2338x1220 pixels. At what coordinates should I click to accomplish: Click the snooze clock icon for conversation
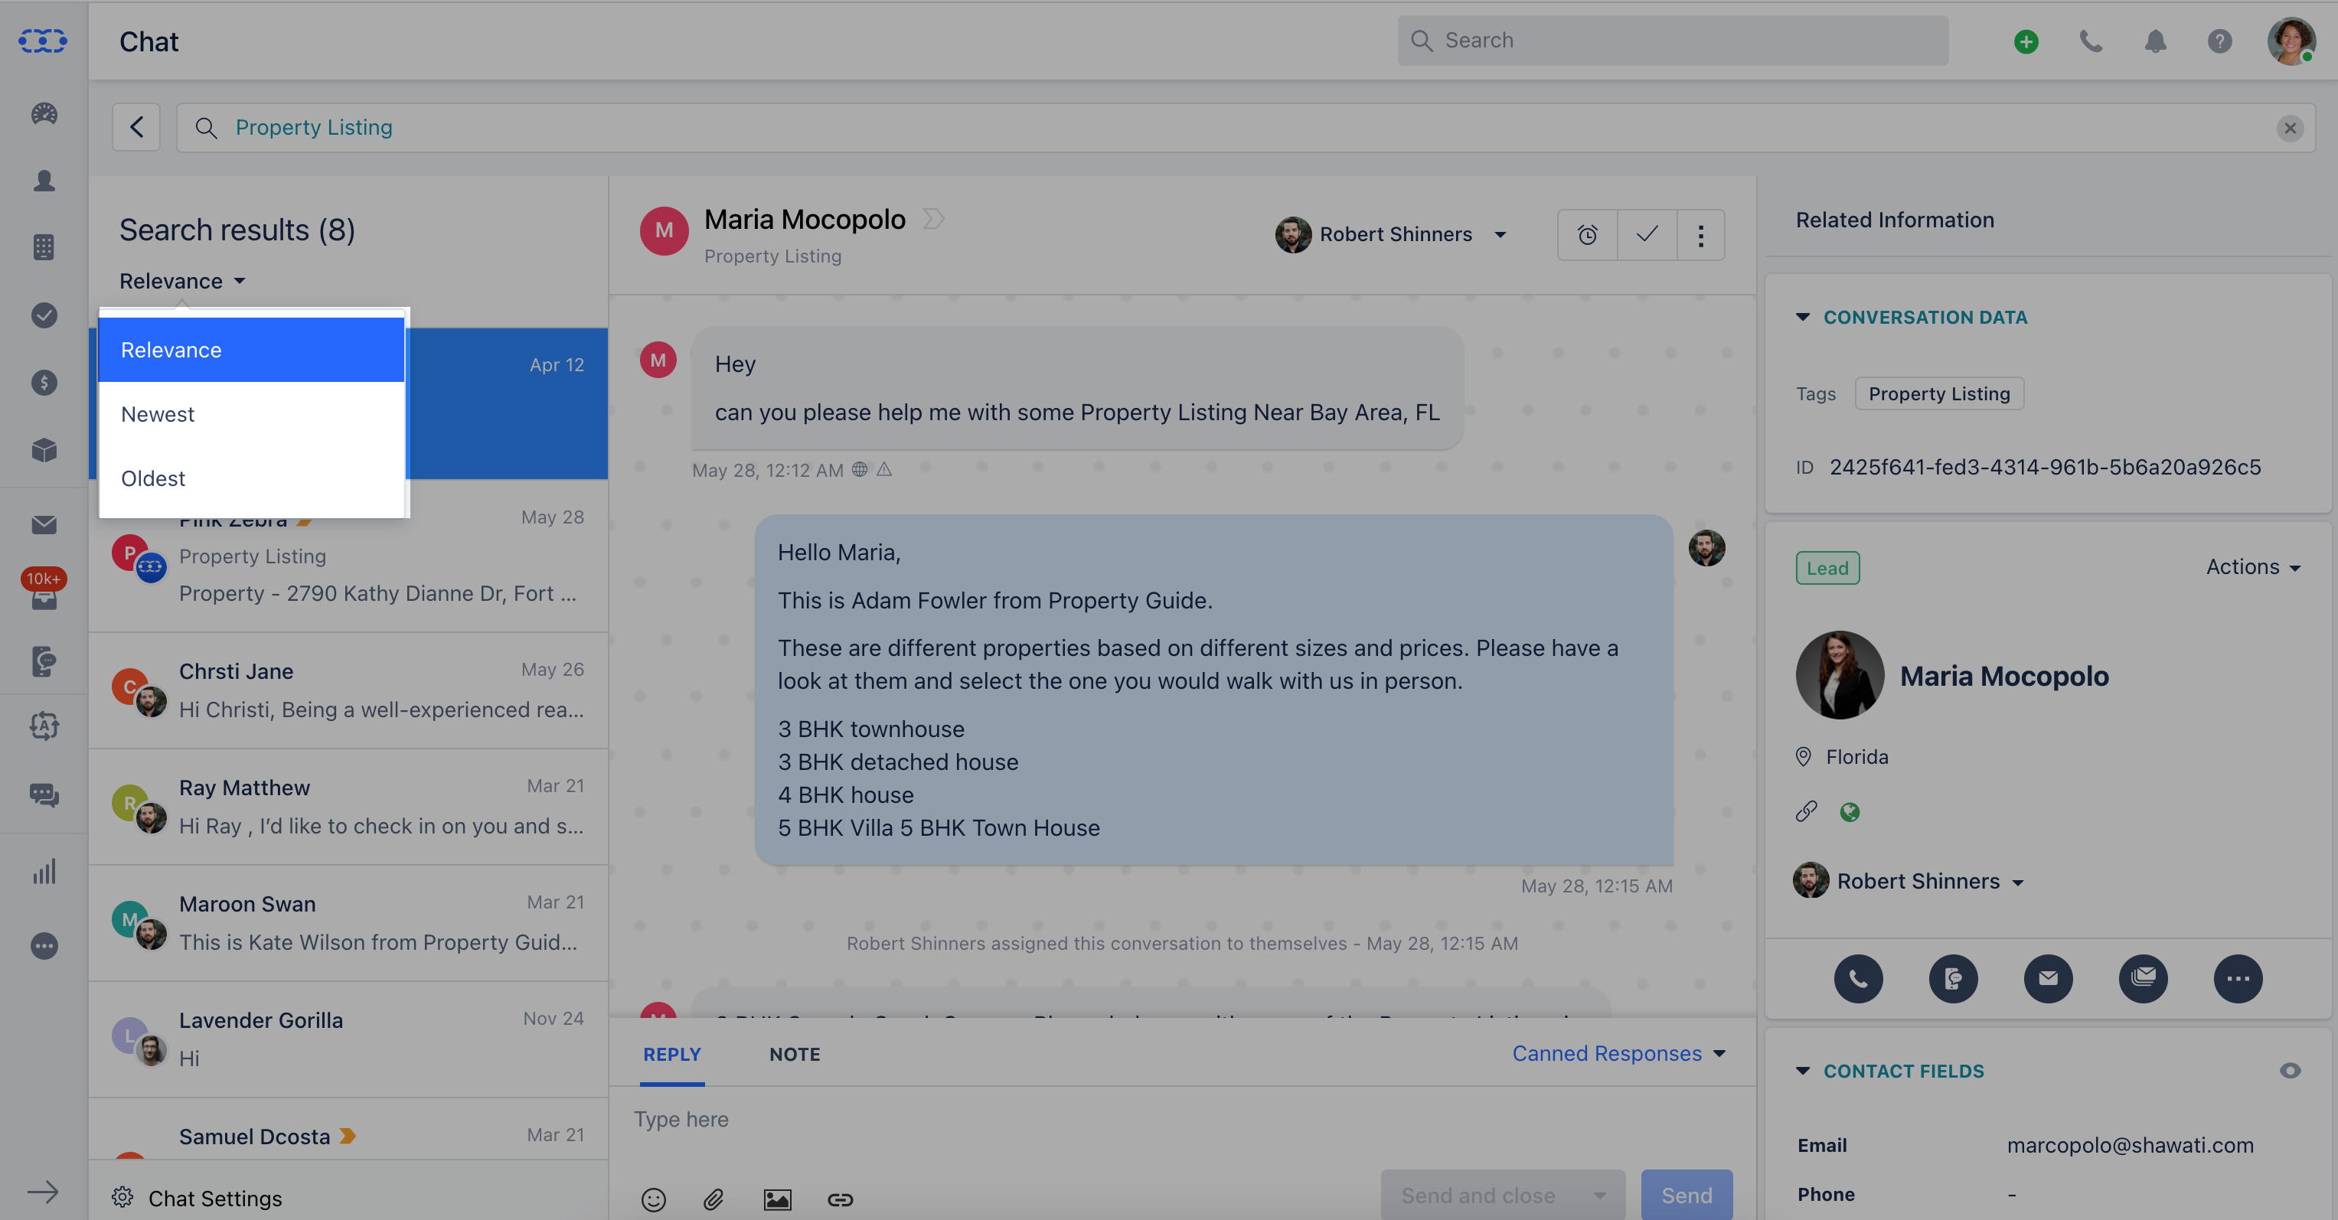coord(1588,235)
